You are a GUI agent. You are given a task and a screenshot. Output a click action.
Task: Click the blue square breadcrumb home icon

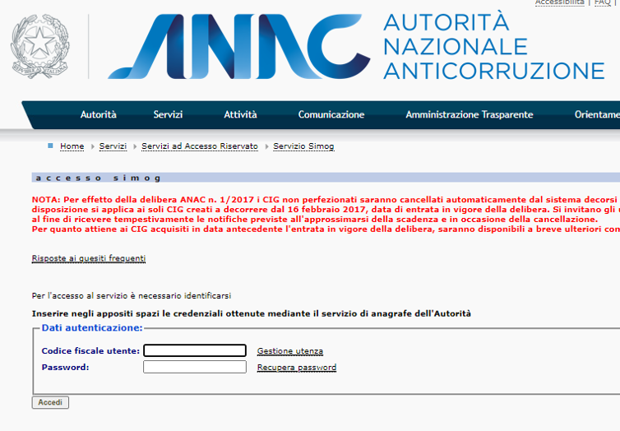(x=50, y=146)
